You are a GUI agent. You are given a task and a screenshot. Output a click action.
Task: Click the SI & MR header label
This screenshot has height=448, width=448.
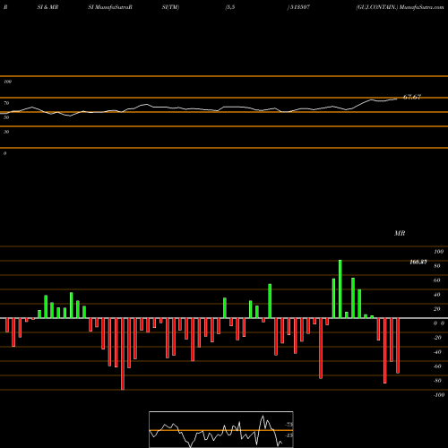(x=47, y=7)
